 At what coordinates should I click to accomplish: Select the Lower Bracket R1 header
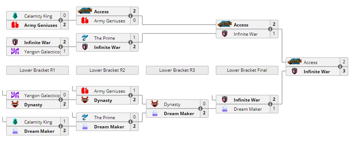point(38,70)
